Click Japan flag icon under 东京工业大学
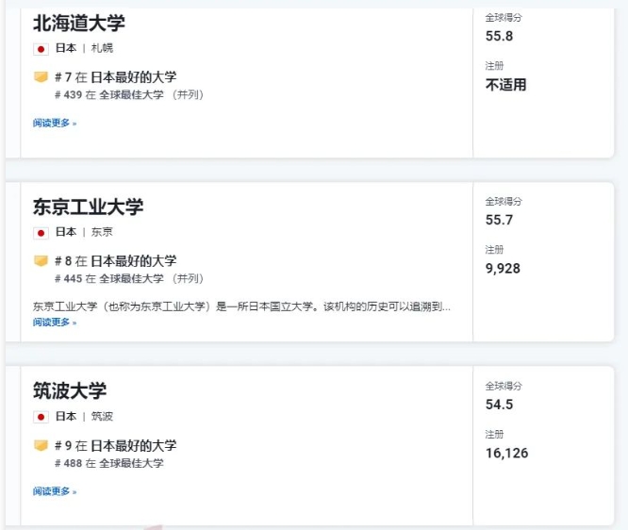 pos(41,233)
